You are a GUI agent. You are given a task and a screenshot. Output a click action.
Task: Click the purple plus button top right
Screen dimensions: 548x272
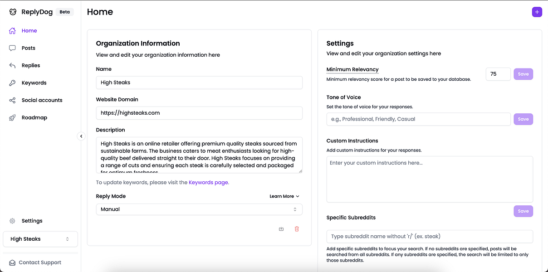pyautogui.click(x=537, y=12)
